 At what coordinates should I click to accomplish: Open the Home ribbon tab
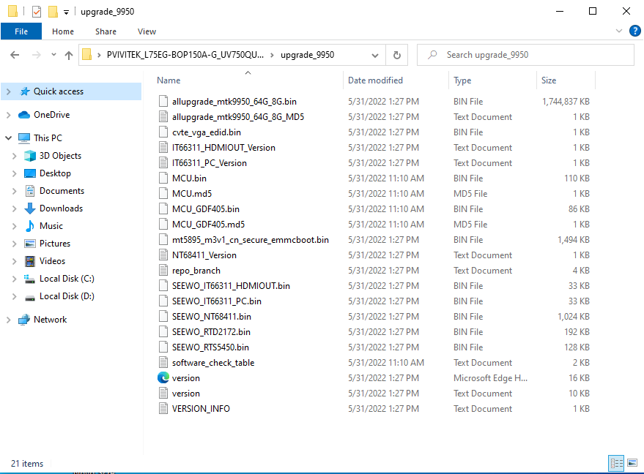pyautogui.click(x=63, y=31)
